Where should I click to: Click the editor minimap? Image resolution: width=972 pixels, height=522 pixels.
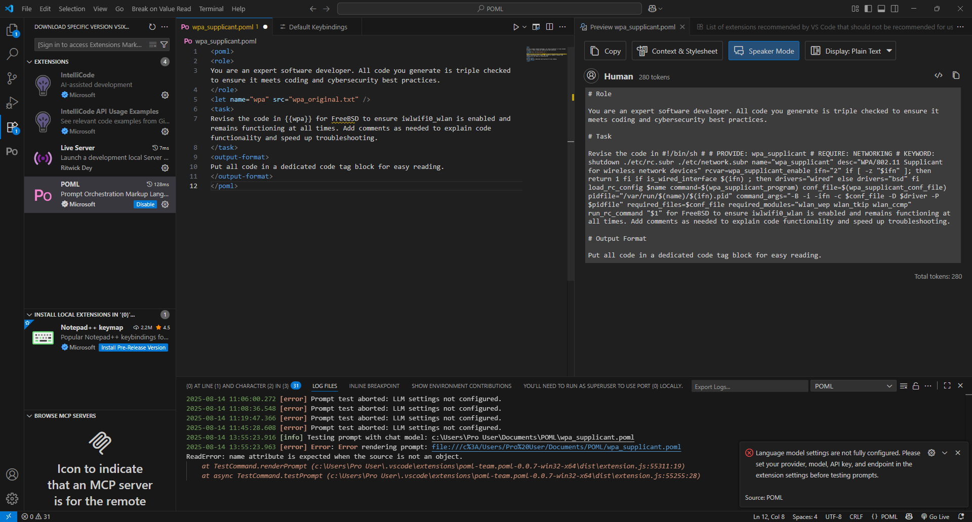(546, 54)
